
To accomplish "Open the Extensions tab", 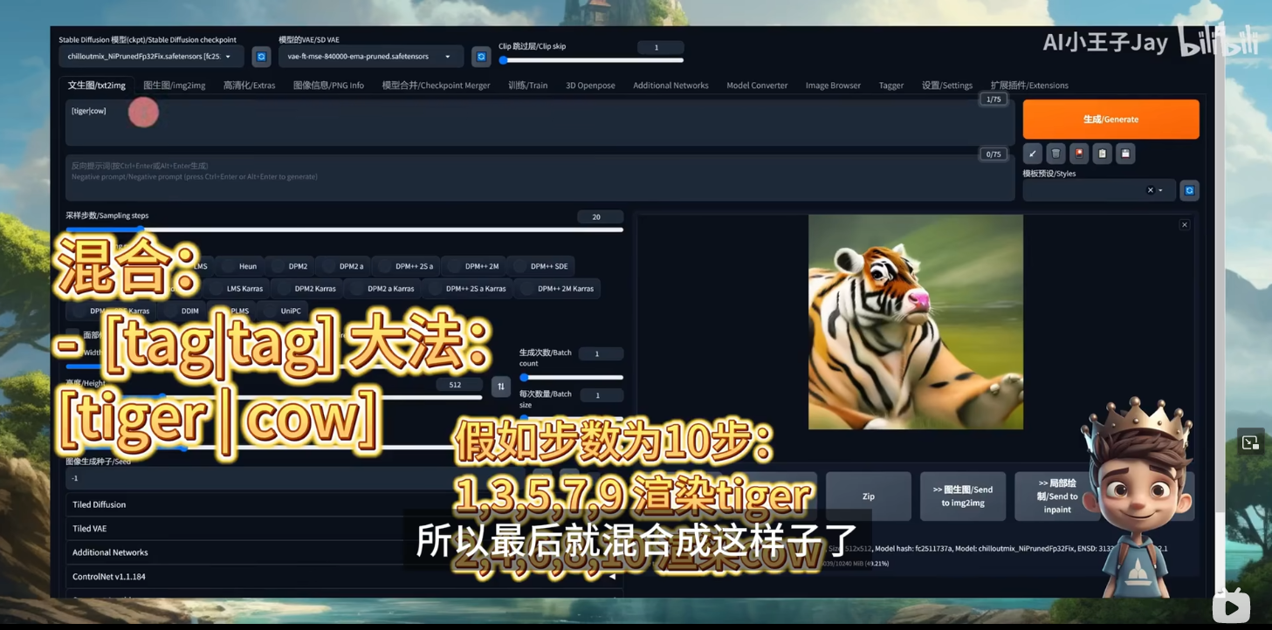I will point(1029,86).
